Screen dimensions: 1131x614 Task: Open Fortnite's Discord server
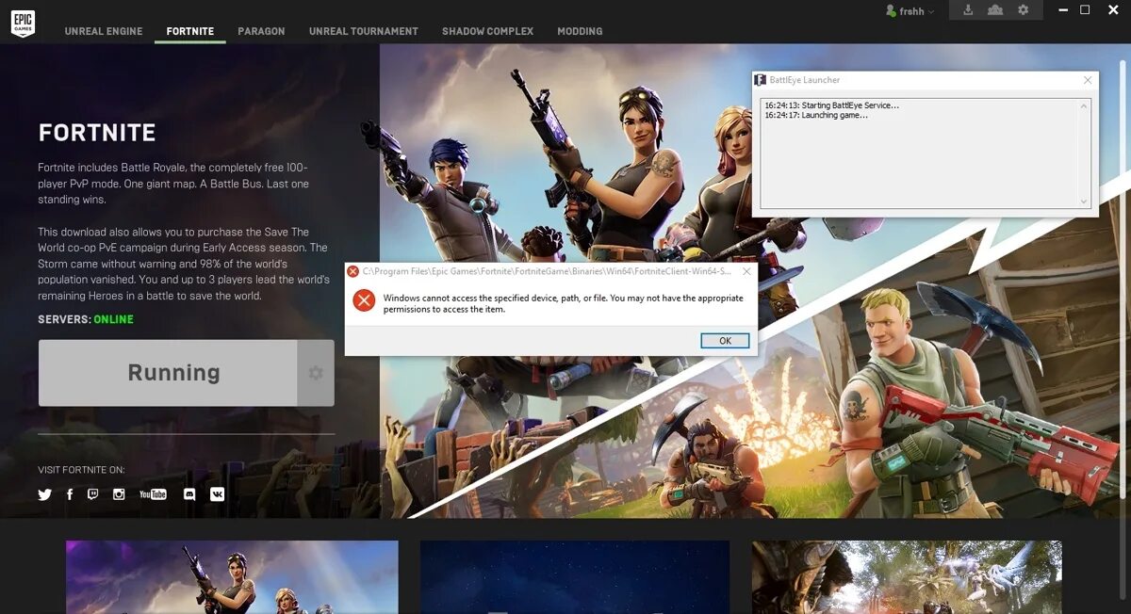[189, 494]
